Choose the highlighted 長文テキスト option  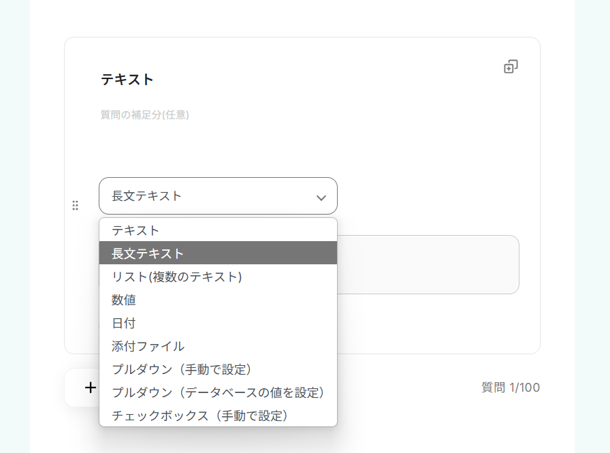point(218,253)
